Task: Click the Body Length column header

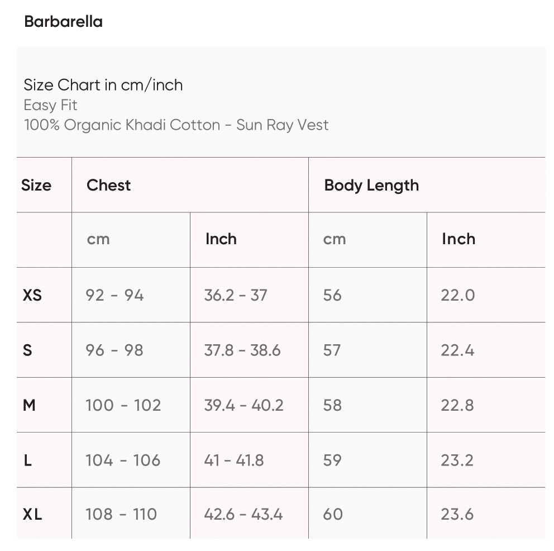Action: pos(371,185)
